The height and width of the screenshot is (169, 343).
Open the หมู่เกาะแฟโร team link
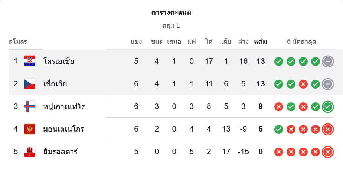64,107
